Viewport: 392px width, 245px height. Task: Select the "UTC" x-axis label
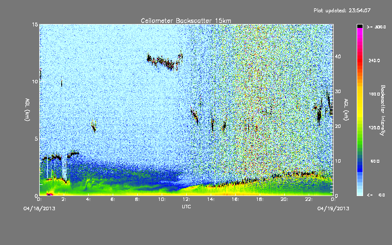(x=186, y=206)
